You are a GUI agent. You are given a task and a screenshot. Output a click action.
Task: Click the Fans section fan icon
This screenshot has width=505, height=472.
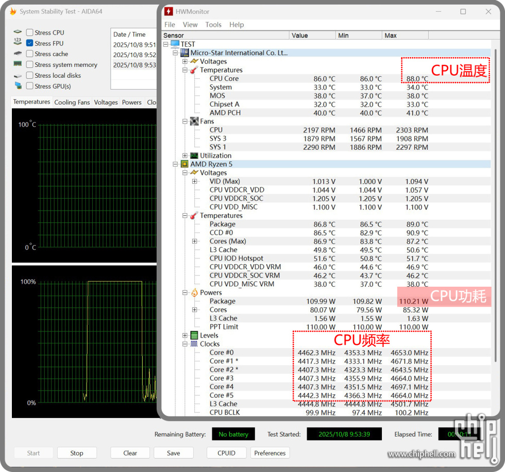(x=194, y=121)
